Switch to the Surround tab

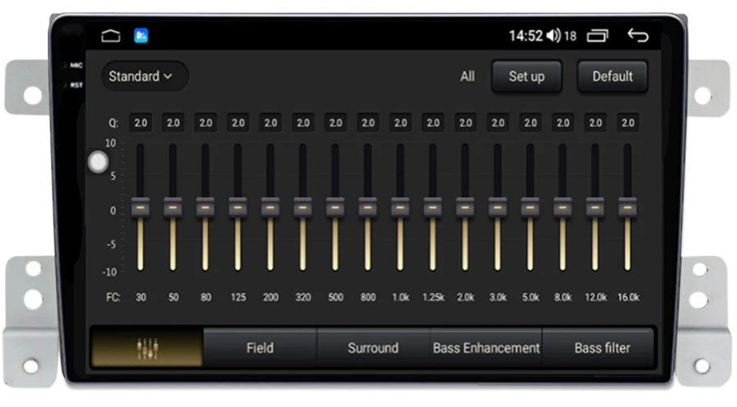(372, 348)
